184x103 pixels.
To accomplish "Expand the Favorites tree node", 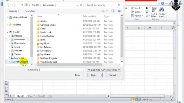I will (8, 25).
